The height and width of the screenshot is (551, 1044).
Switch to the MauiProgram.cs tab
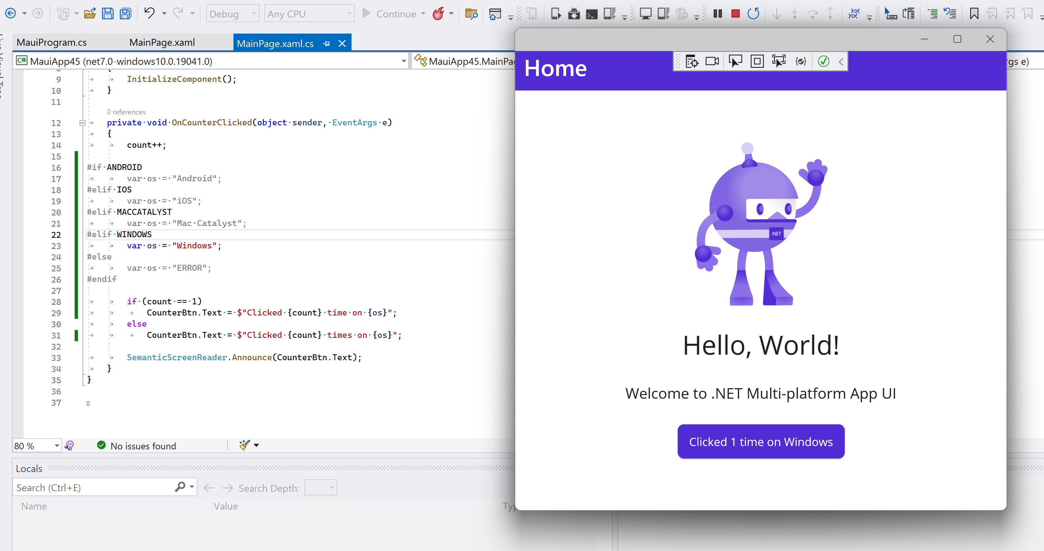pos(52,42)
